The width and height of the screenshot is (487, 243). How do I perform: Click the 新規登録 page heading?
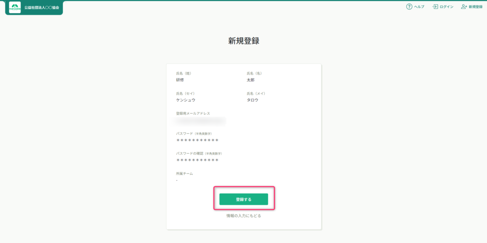(243, 41)
